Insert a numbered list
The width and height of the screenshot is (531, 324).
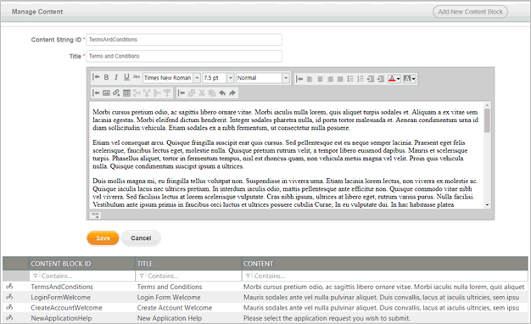(x=361, y=79)
